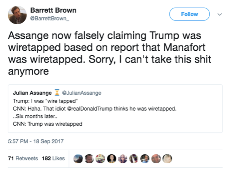Click the eighth liker avatar showing a face

[156, 159]
